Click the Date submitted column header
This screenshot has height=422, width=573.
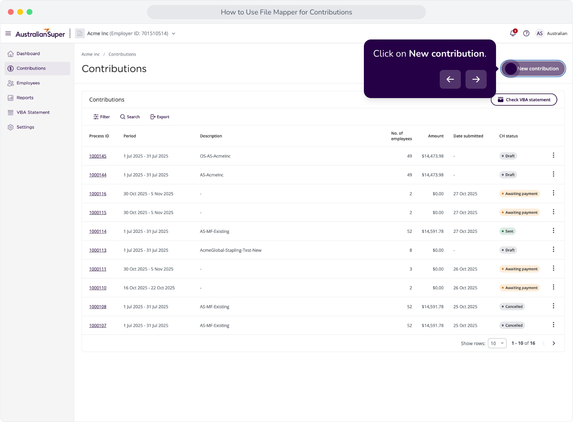(468, 136)
